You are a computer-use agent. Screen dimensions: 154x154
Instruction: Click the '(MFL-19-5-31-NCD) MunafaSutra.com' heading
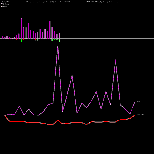point(102,2)
